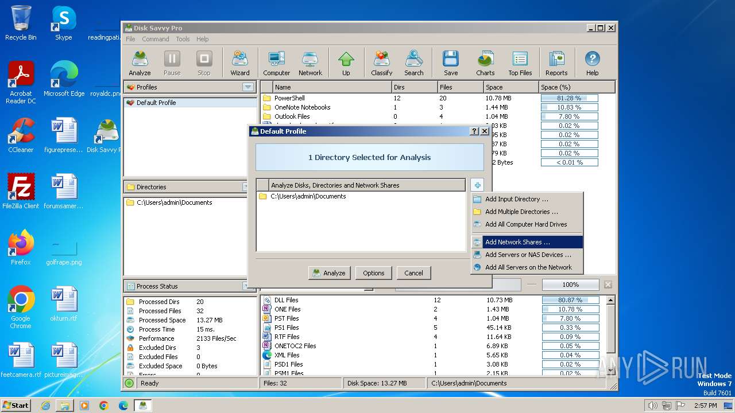
Task: Open the Help menu
Action: 203,39
